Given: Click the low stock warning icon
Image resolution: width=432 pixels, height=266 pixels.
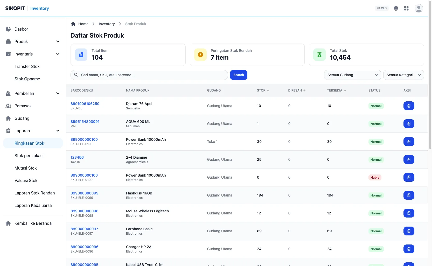Looking at the screenshot, I should [x=200, y=55].
